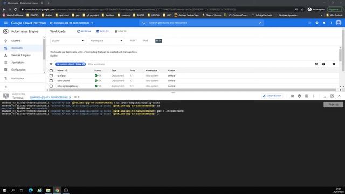345x194 pixels.
Task: Click the Search products and resources field
Action: 201,23
